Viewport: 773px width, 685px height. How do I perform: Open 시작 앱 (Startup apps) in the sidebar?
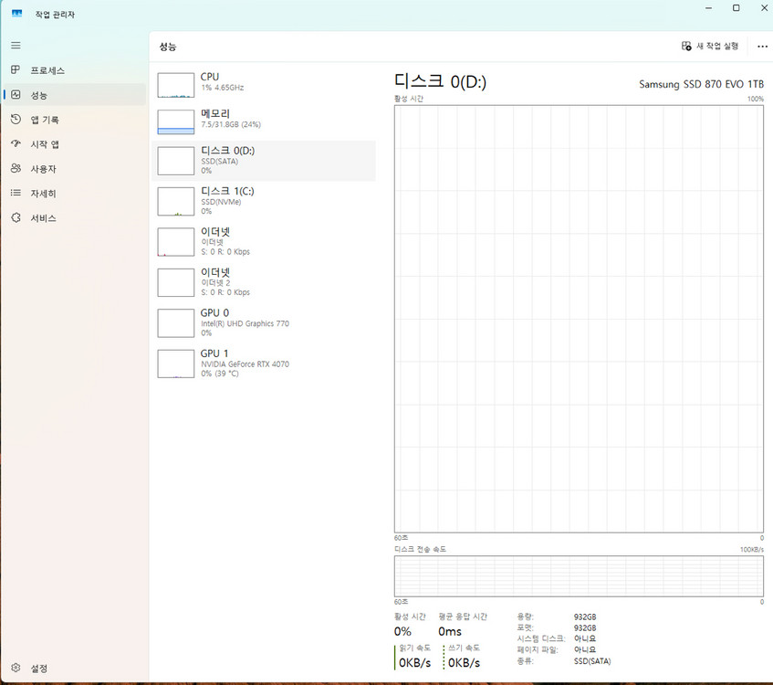(x=16, y=143)
